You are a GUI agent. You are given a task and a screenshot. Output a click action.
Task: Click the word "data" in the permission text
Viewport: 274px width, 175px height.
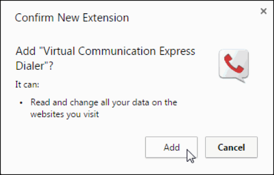point(141,102)
